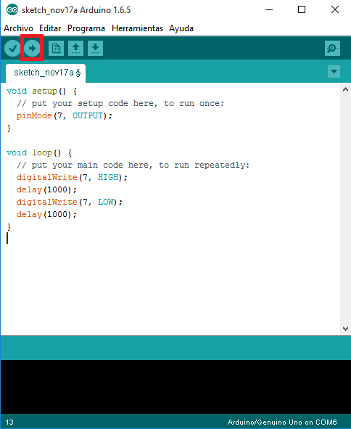Save the current sketch

95,48
